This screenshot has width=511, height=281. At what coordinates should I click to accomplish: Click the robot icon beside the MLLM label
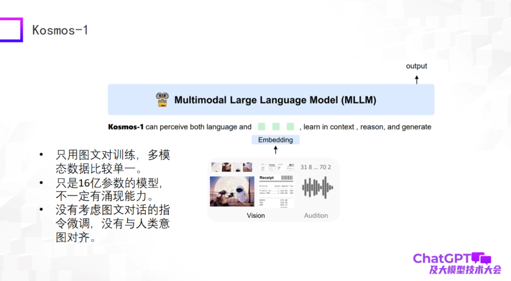(162, 100)
